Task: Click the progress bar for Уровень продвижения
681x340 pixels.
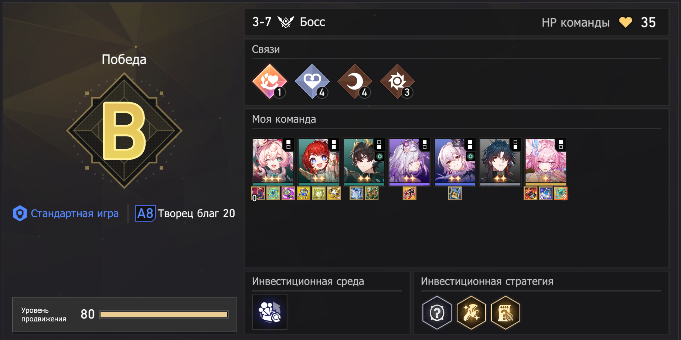Action: [x=164, y=314]
